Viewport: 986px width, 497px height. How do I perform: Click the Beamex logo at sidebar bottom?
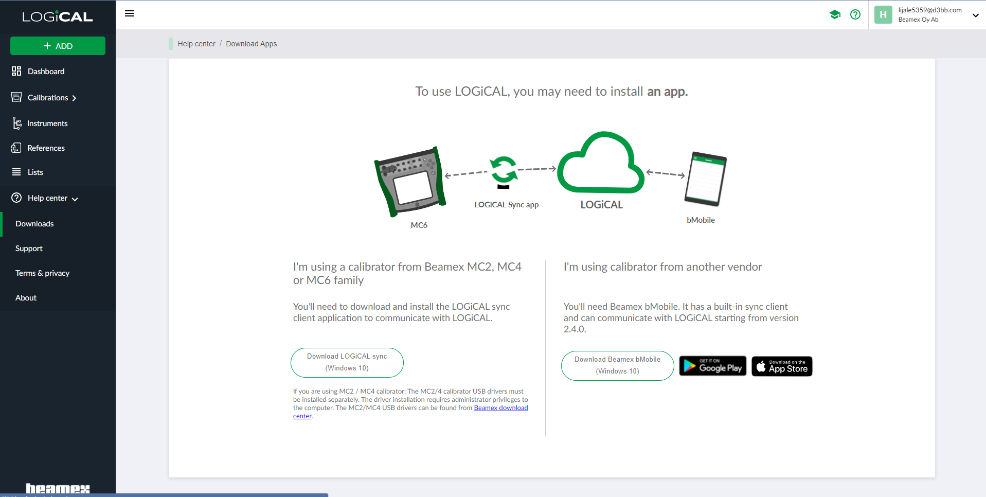pyautogui.click(x=58, y=488)
